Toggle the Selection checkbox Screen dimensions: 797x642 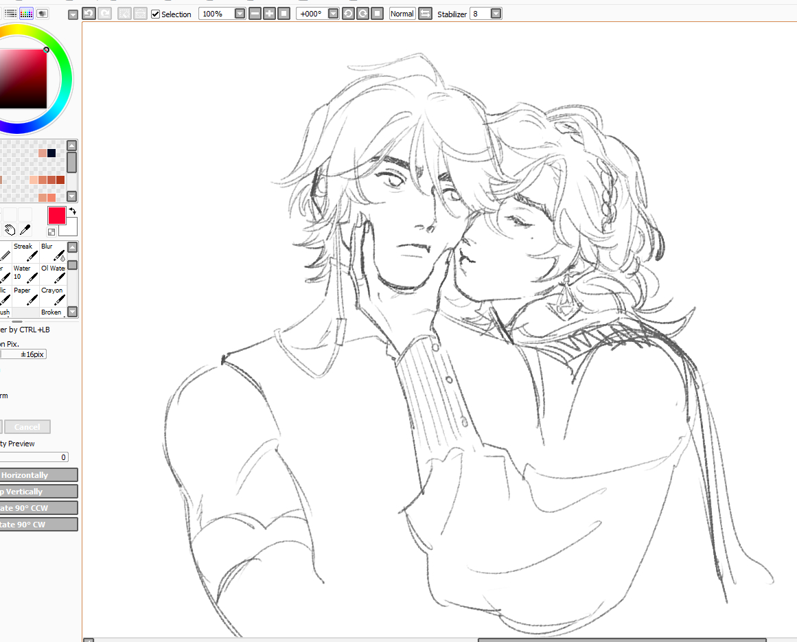click(x=156, y=14)
